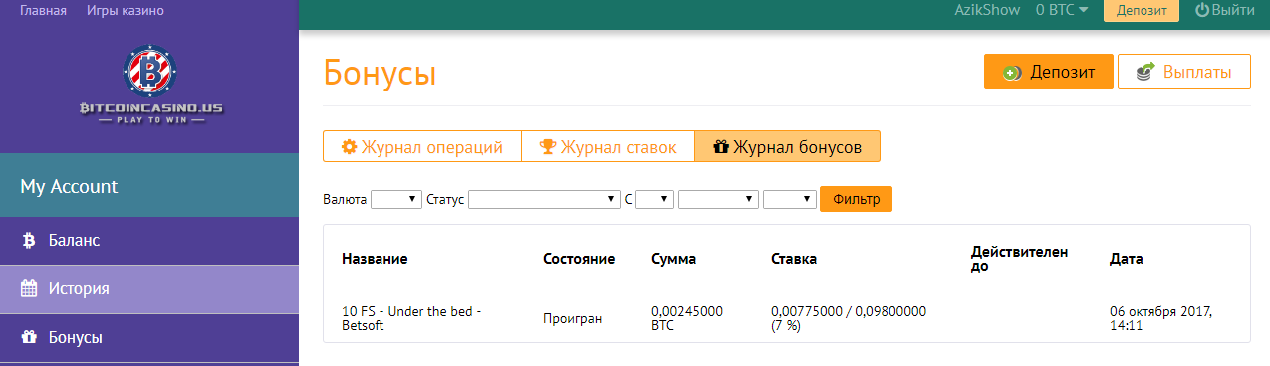This screenshot has width=1270, height=366.
Task: Click the calendar icon next to История
Action: pos(29,289)
